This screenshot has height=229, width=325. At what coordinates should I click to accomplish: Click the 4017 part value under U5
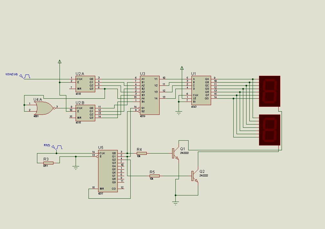[101, 194]
